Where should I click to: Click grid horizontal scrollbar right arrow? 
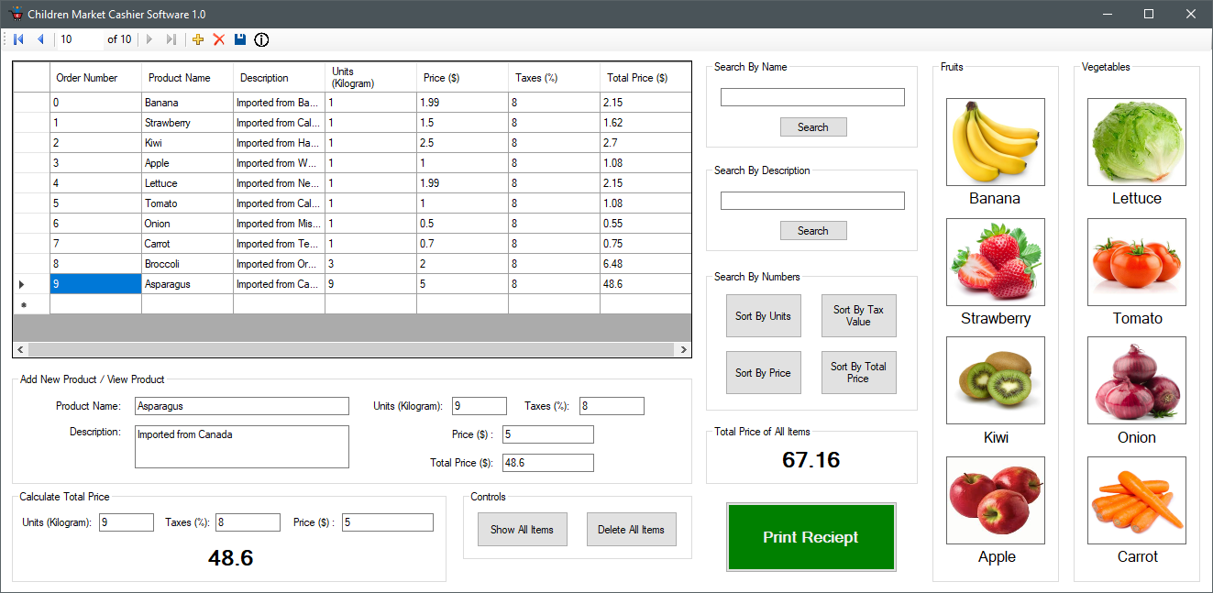(x=683, y=350)
